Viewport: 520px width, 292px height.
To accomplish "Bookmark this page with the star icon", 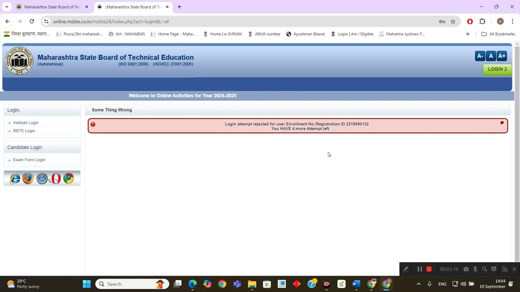I will coord(453,21).
